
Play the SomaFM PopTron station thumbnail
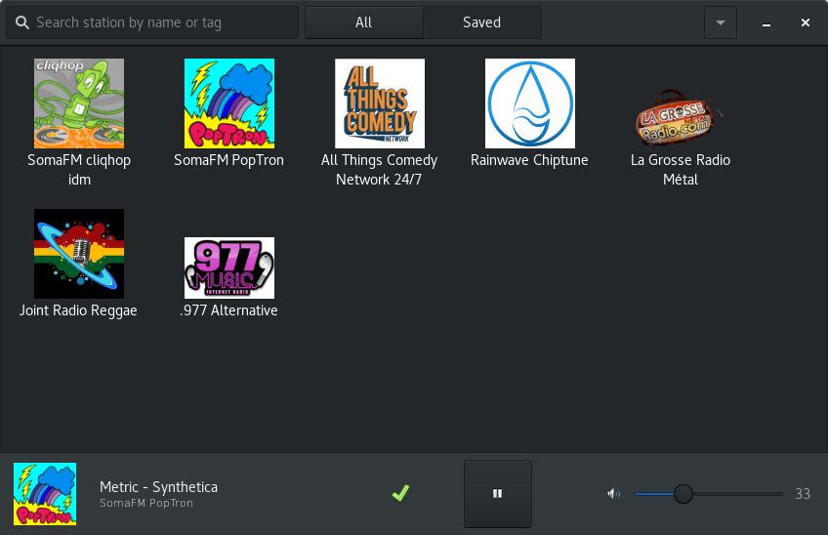click(x=229, y=103)
